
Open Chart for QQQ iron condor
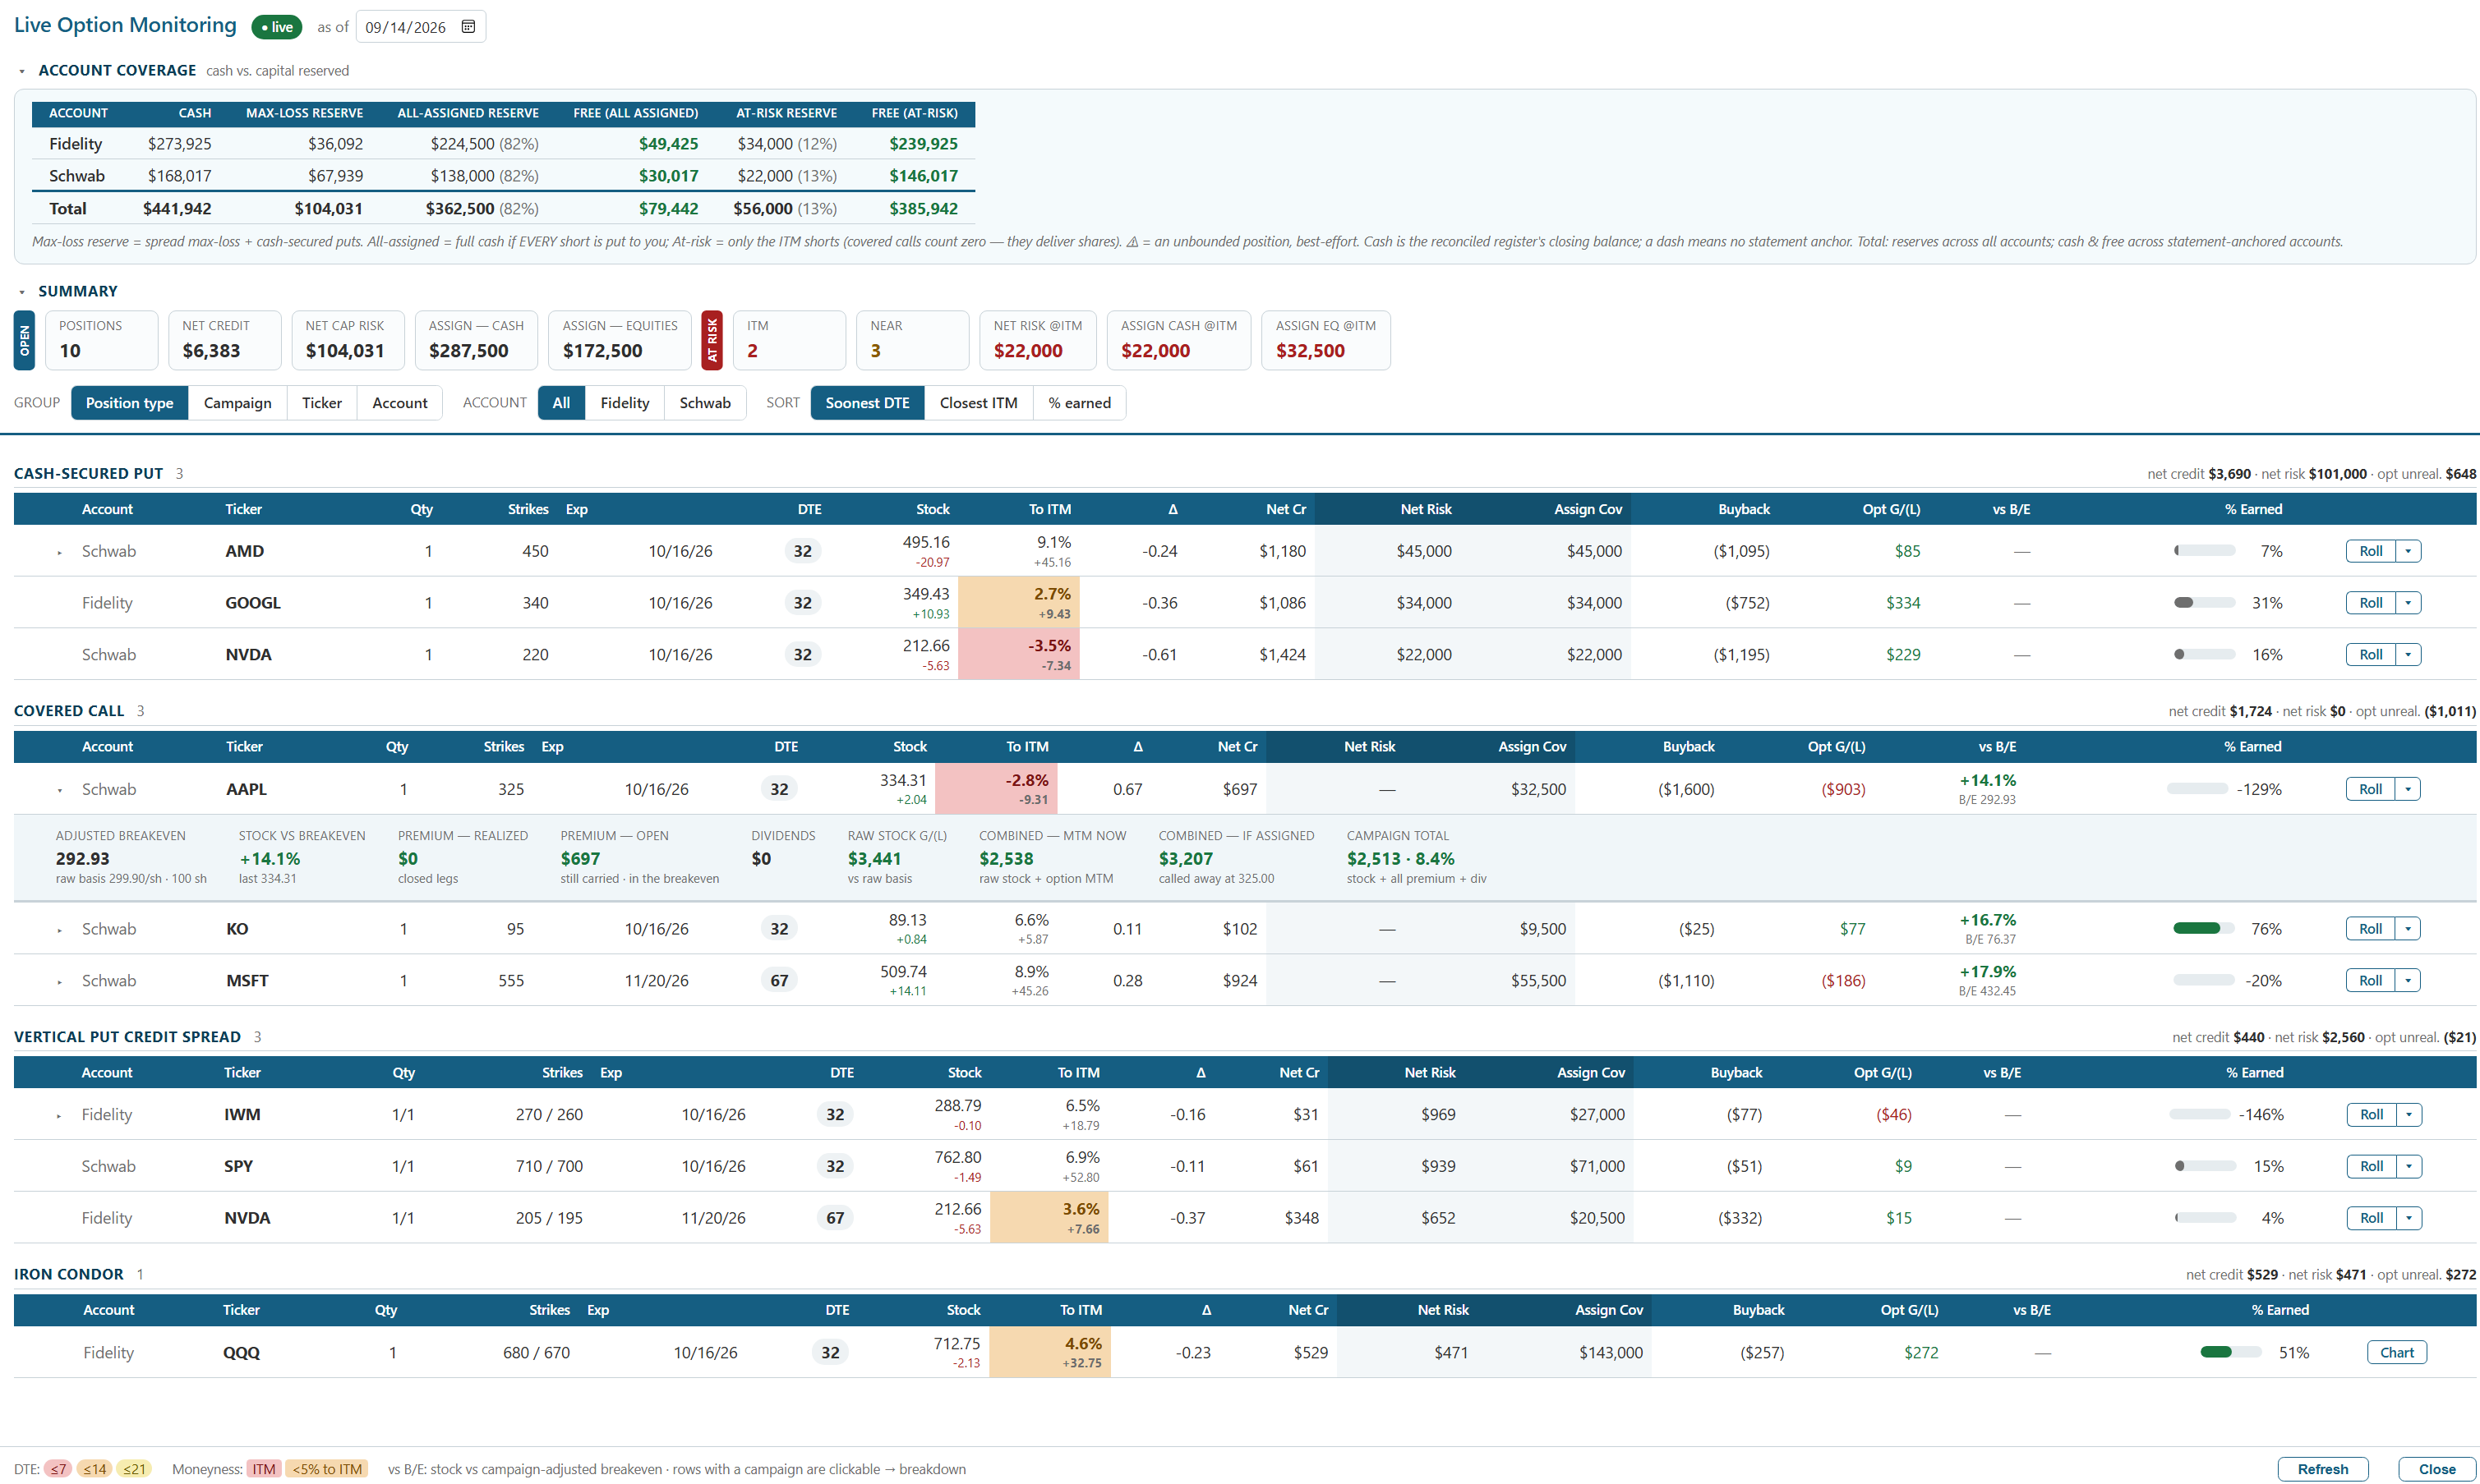[x=2397, y=1353]
